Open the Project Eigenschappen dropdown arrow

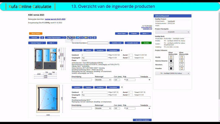point(65,38)
